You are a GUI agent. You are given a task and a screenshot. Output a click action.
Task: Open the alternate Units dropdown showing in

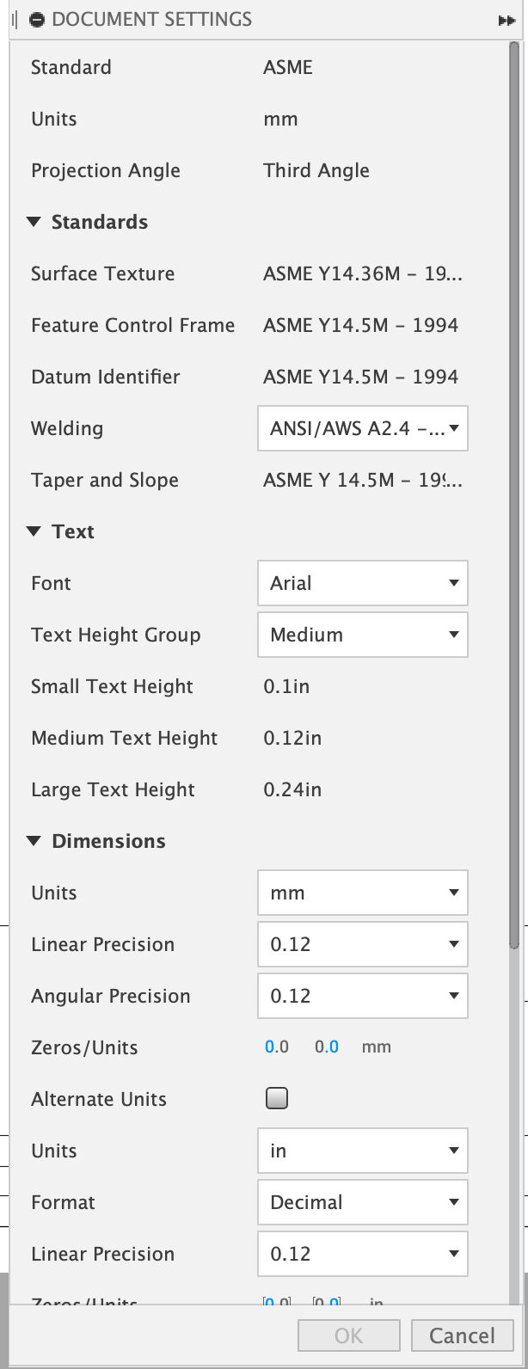tap(363, 1151)
